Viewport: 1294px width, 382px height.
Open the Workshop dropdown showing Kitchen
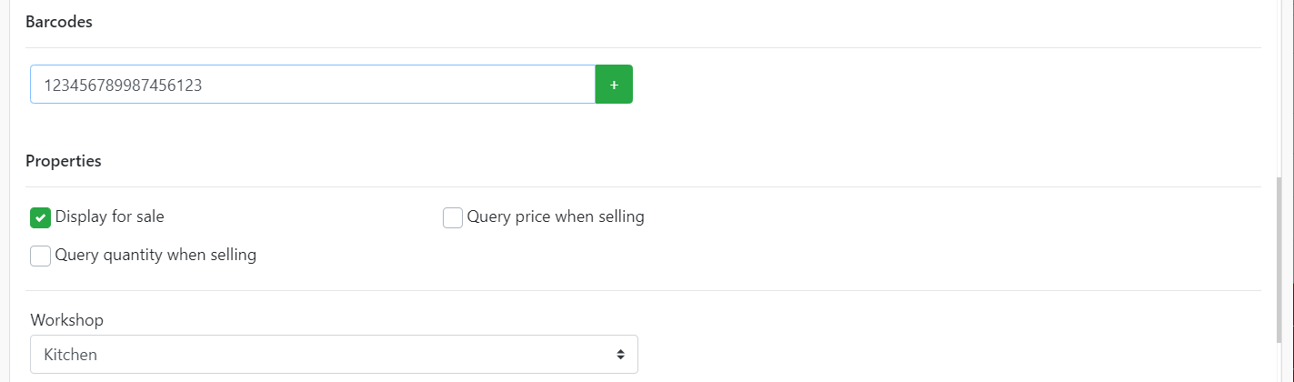pos(334,355)
